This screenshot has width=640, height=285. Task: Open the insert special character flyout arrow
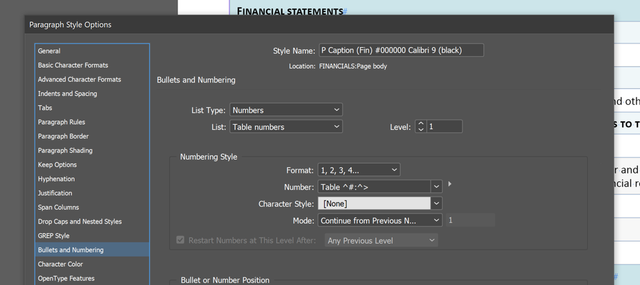450,184
